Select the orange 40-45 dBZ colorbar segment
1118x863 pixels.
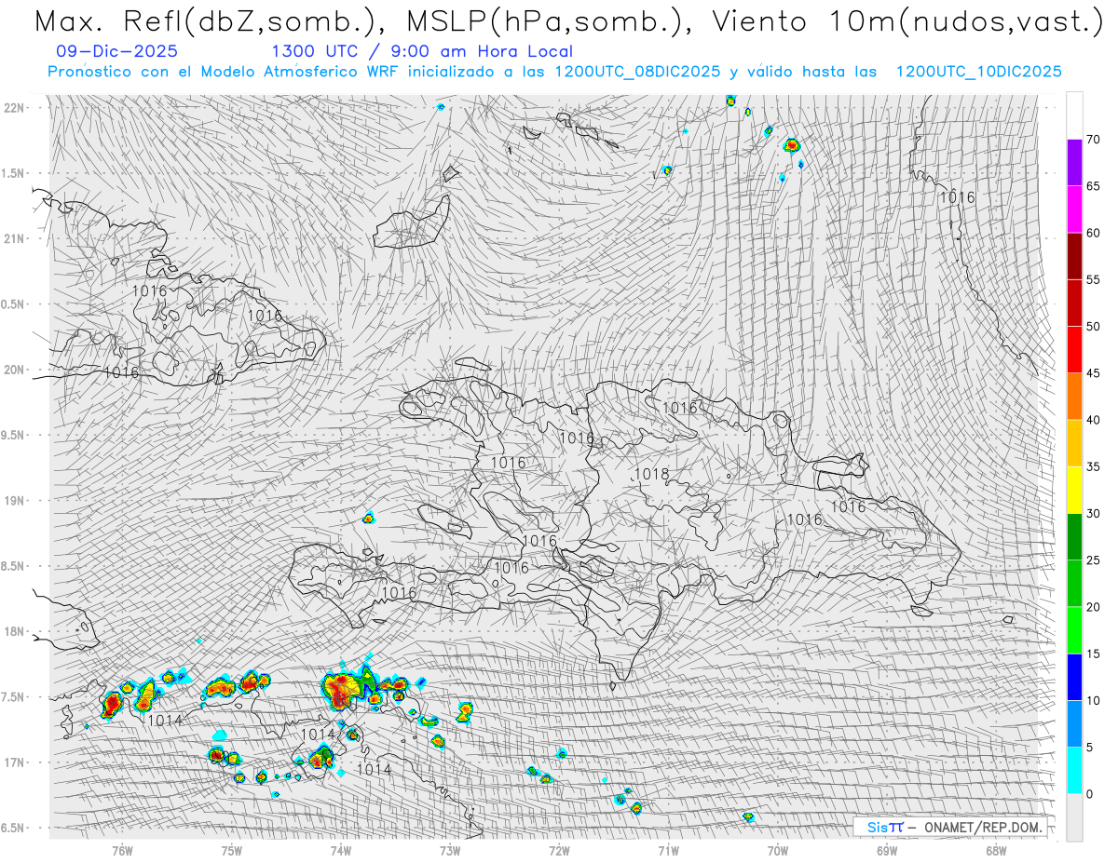tap(1074, 397)
